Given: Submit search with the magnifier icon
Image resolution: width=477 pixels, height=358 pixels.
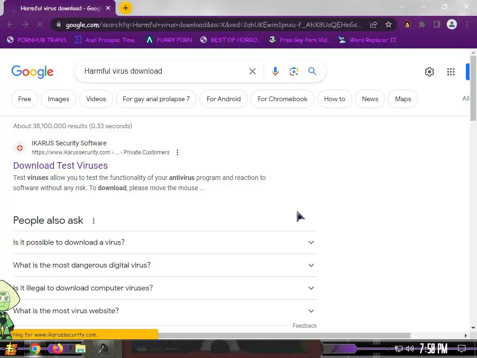Looking at the screenshot, I should pos(312,71).
